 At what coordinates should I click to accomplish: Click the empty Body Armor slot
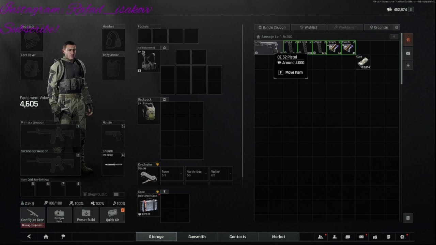pos(113,68)
